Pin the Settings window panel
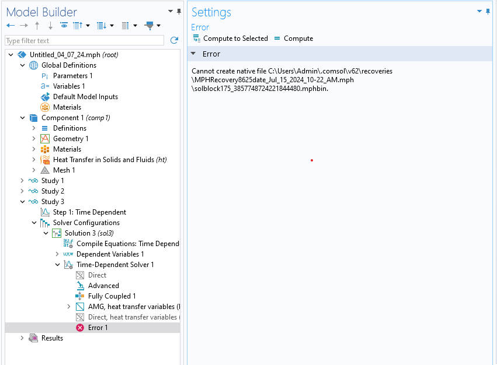This screenshot has width=497, height=365. point(488,11)
